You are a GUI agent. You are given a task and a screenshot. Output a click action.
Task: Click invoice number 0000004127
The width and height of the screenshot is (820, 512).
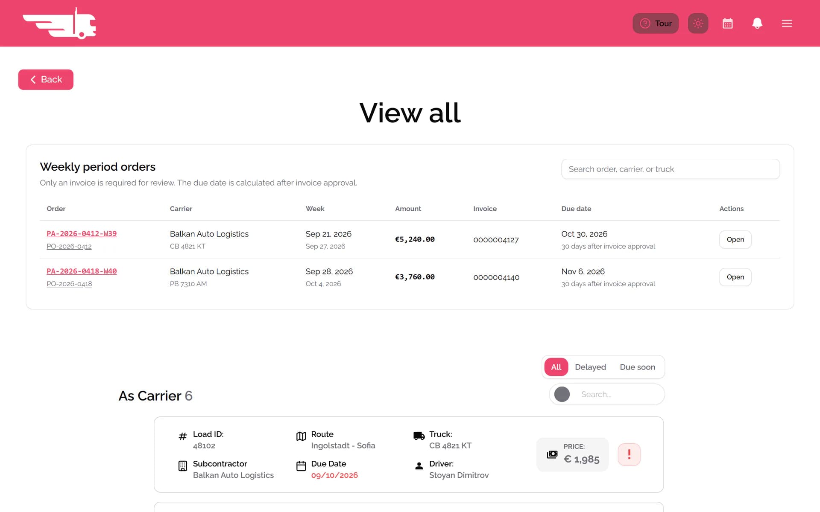(496, 240)
